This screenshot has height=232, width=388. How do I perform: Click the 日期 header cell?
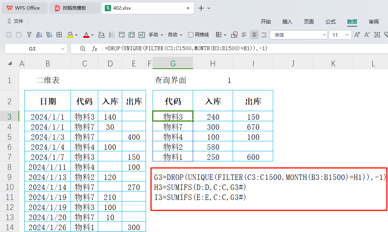click(x=47, y=101)
